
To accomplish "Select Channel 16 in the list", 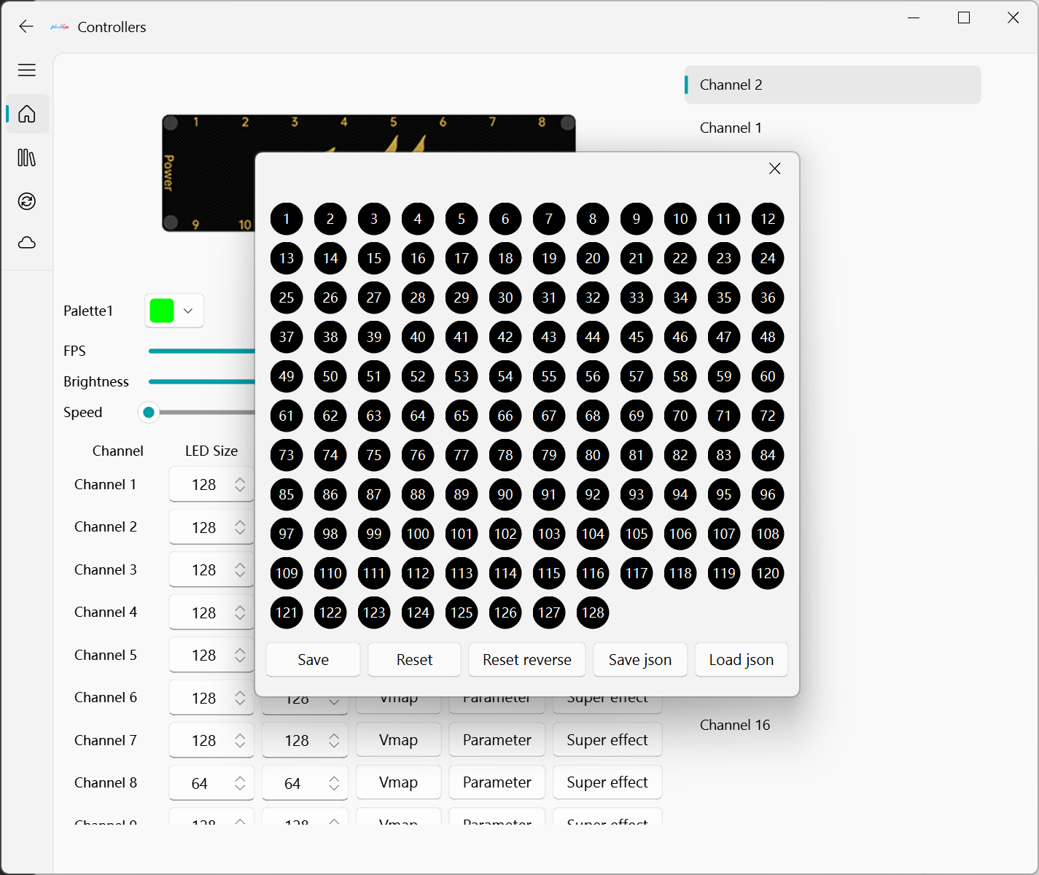I will click(735, 725).
